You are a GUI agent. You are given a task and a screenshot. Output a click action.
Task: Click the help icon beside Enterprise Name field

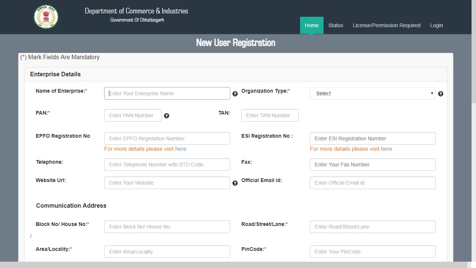235,94
